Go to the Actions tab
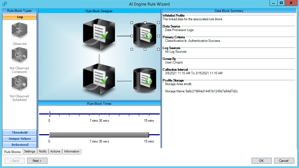Image resolution: width=299 pixels, height=168 pixels. point(55,151)
